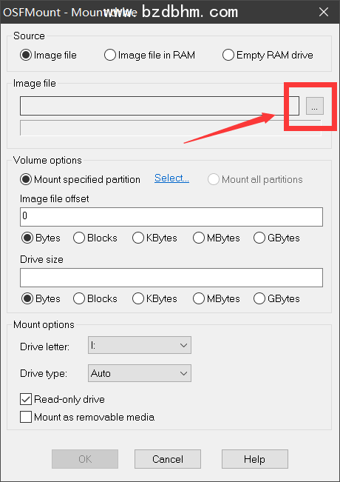This screenshot has width=340, height=482.
Task: Set drive size unit to MBytes
Action: pos(217,298)
